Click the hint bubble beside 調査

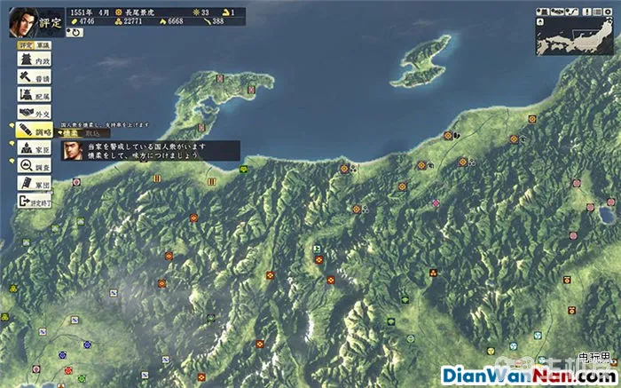point(12,161)
